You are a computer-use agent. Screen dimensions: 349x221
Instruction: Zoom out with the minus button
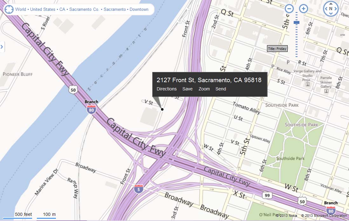(x=289, y=9)
